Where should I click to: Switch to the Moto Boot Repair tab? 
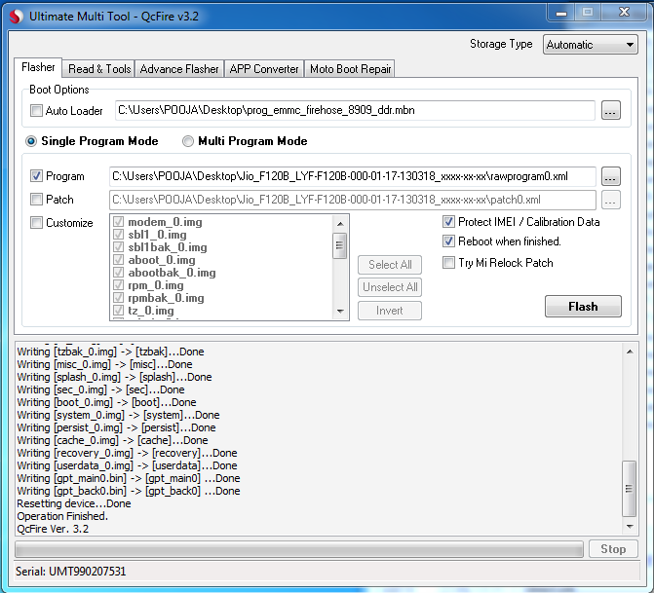point(350,69)
